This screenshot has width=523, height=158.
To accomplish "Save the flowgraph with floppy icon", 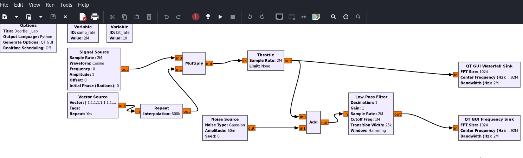I will 53,17.
